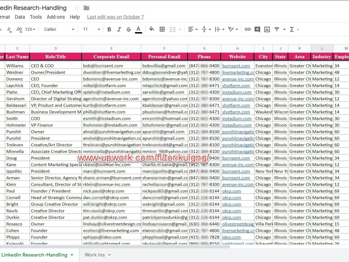Select the Evanston city cell
This screenshot has width=349, height=262.
click(263, 66)
